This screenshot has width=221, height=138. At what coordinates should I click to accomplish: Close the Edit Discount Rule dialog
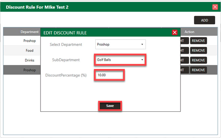pos(174,33)
